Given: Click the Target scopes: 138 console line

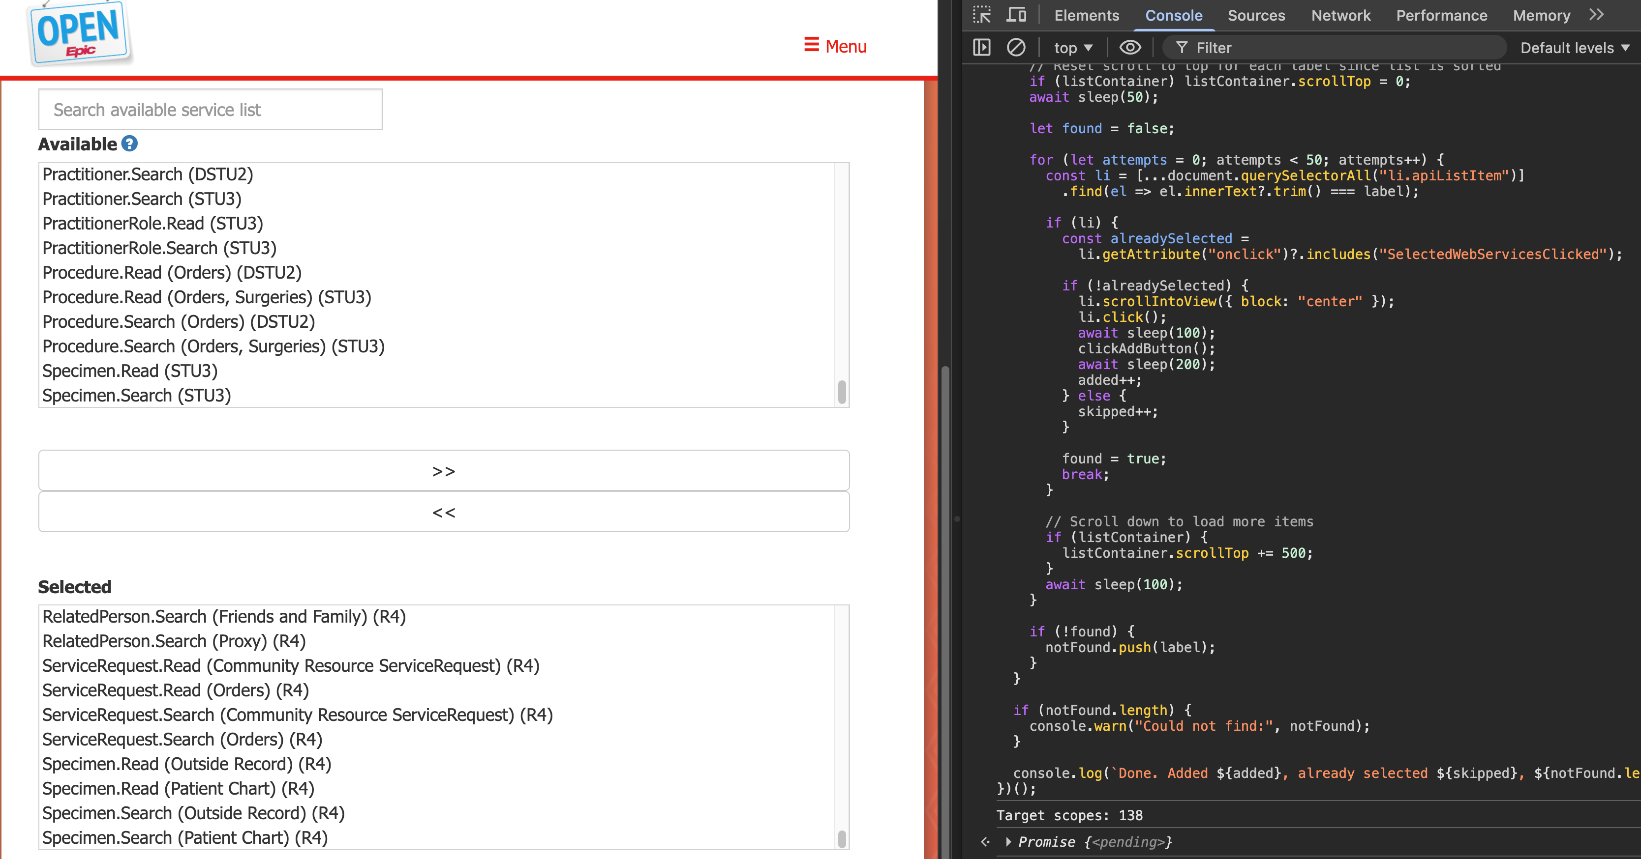Looking at the screenshot, I should click(1069, 815).
